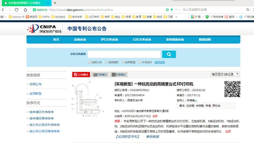Click the lightning bolt speed mode icon

click(172, 10)
